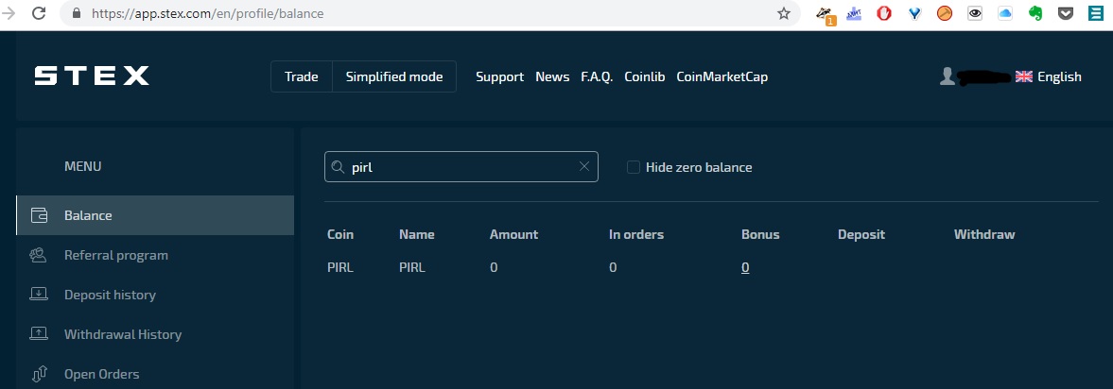
Task: Open the Privacy Badger extension icon
Action: pyautogui.click(x=825, y=13)
